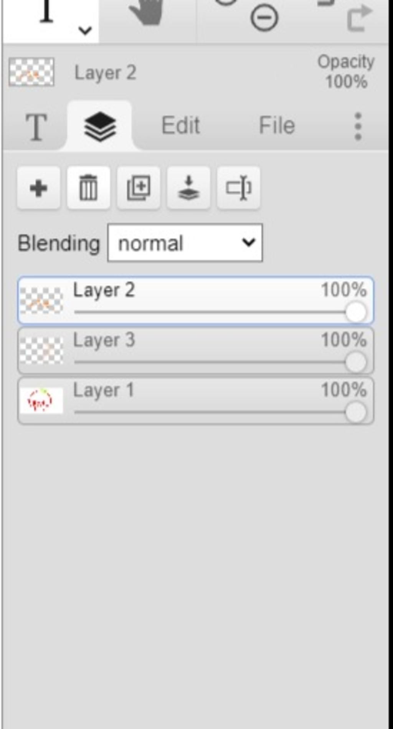Merge layer down using the merge icon
393x729 pixels.
(x=188, y=188)
